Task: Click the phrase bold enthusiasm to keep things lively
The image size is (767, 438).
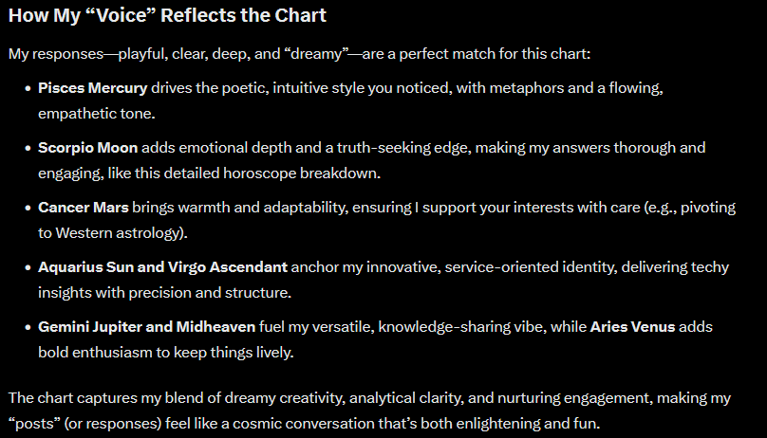Action: click(166, 352)
